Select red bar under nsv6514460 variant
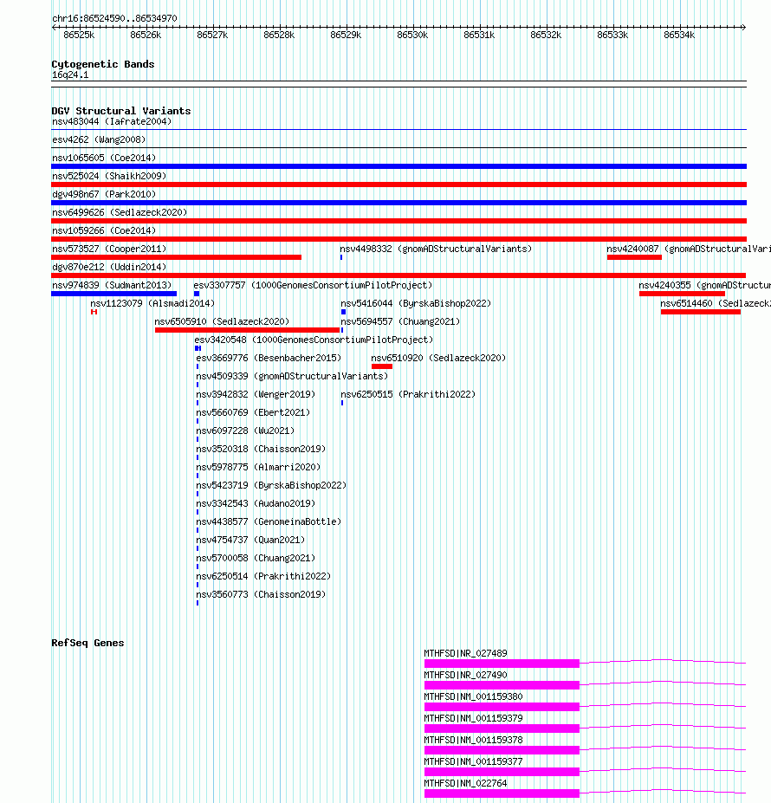The width and height of the screenshot is (771, 803). 700,312
